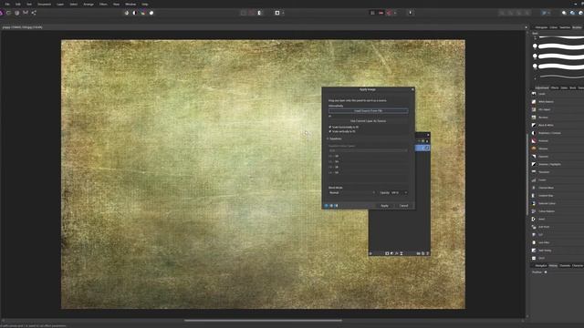This screenshot has width=584, height=328.
Task: Click the Channel Mixer adjustment icon
Action: (534, 188)
